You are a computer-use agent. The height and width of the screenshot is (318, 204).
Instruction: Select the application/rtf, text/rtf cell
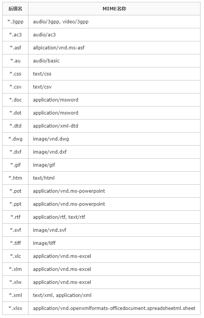tap(114, 217)
